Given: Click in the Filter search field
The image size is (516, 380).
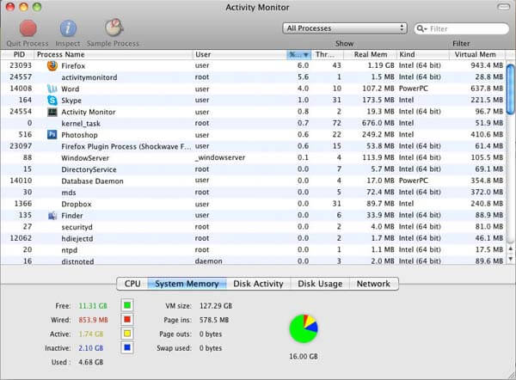Looking at the screenshot, I should pos(464,28).
